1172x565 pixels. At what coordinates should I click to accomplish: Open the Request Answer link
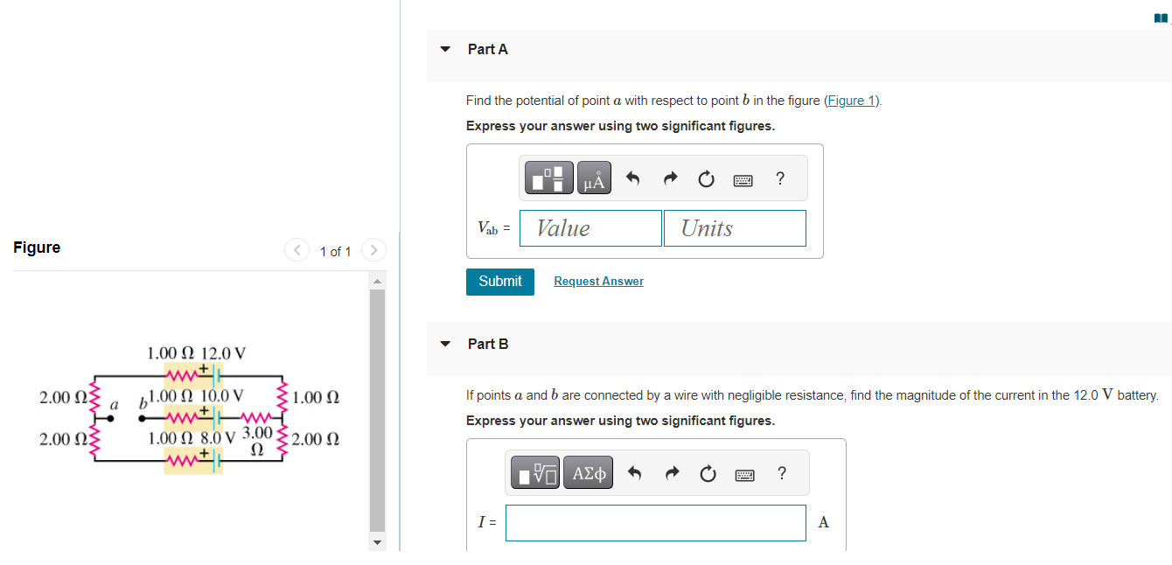(598, 281)
